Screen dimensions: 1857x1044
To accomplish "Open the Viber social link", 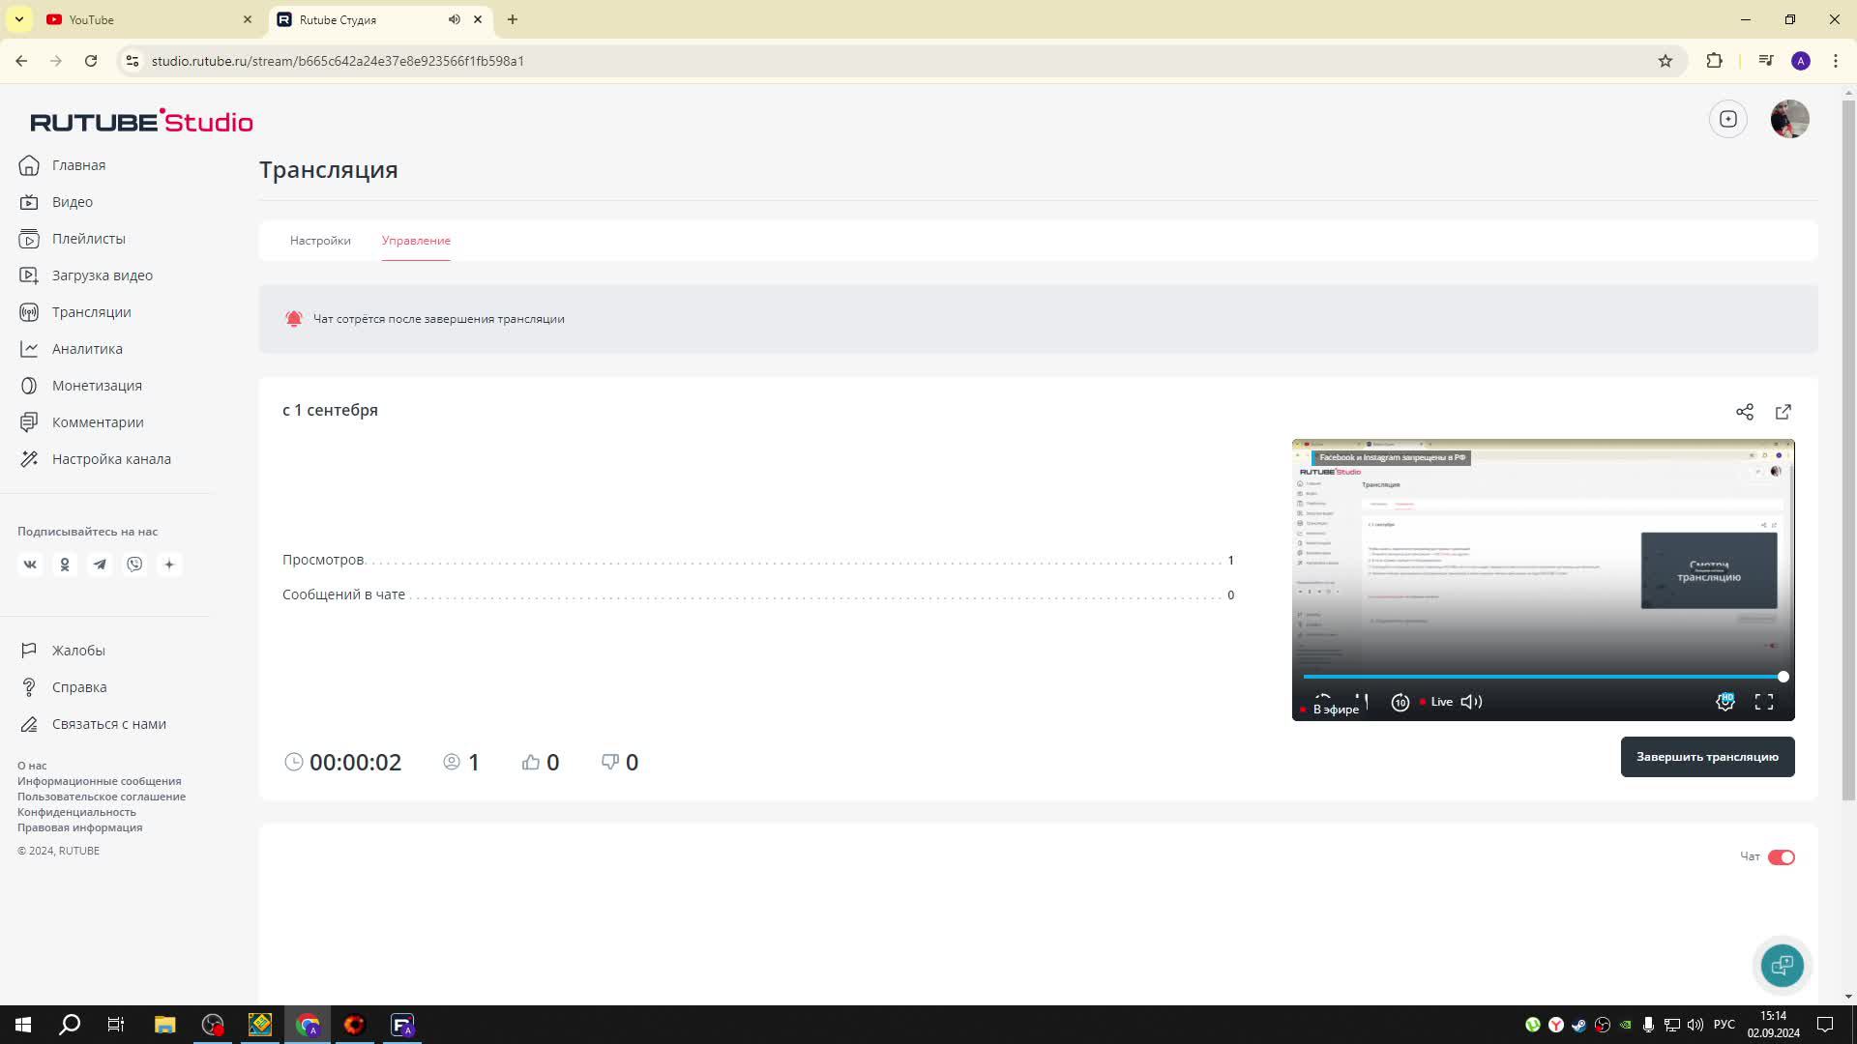I will [134, 565].
